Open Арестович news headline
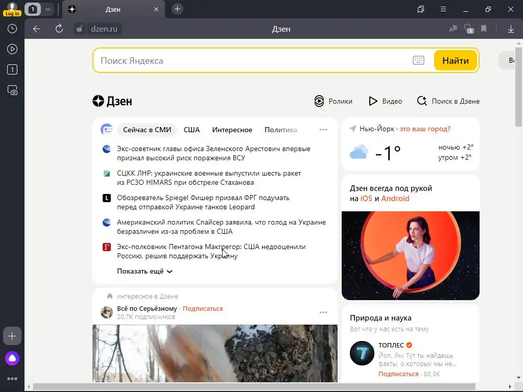Screen dimensions: 523x392 pyautogui.click(x=213, y=153)
